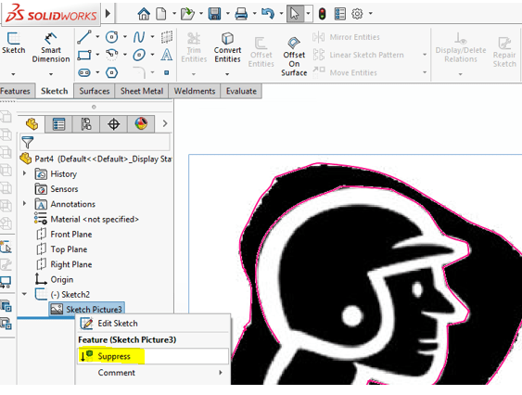The height and width of the screenshot is (395, 522).
Task: Open a file with the Open folder icon
Action: pyautogui.click(x=187, y=14)
